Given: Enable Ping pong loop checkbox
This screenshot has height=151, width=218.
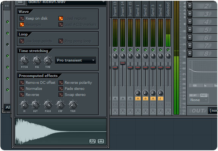Looking at the screenshot, I should (61, 41).
